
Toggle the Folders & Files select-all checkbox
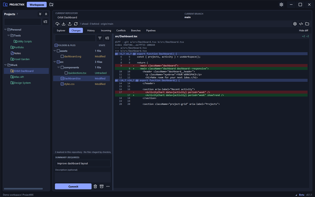pyautogui.click(x=56, y=45)
